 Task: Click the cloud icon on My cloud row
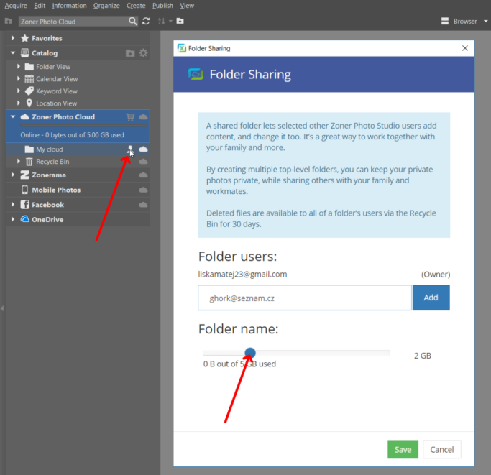pyautogui.click(x=143, y=149)
